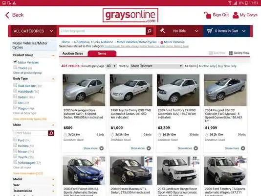Collapse the Make filter section
This screenshot has height=196, width=261.
click(x=53, y=125)
